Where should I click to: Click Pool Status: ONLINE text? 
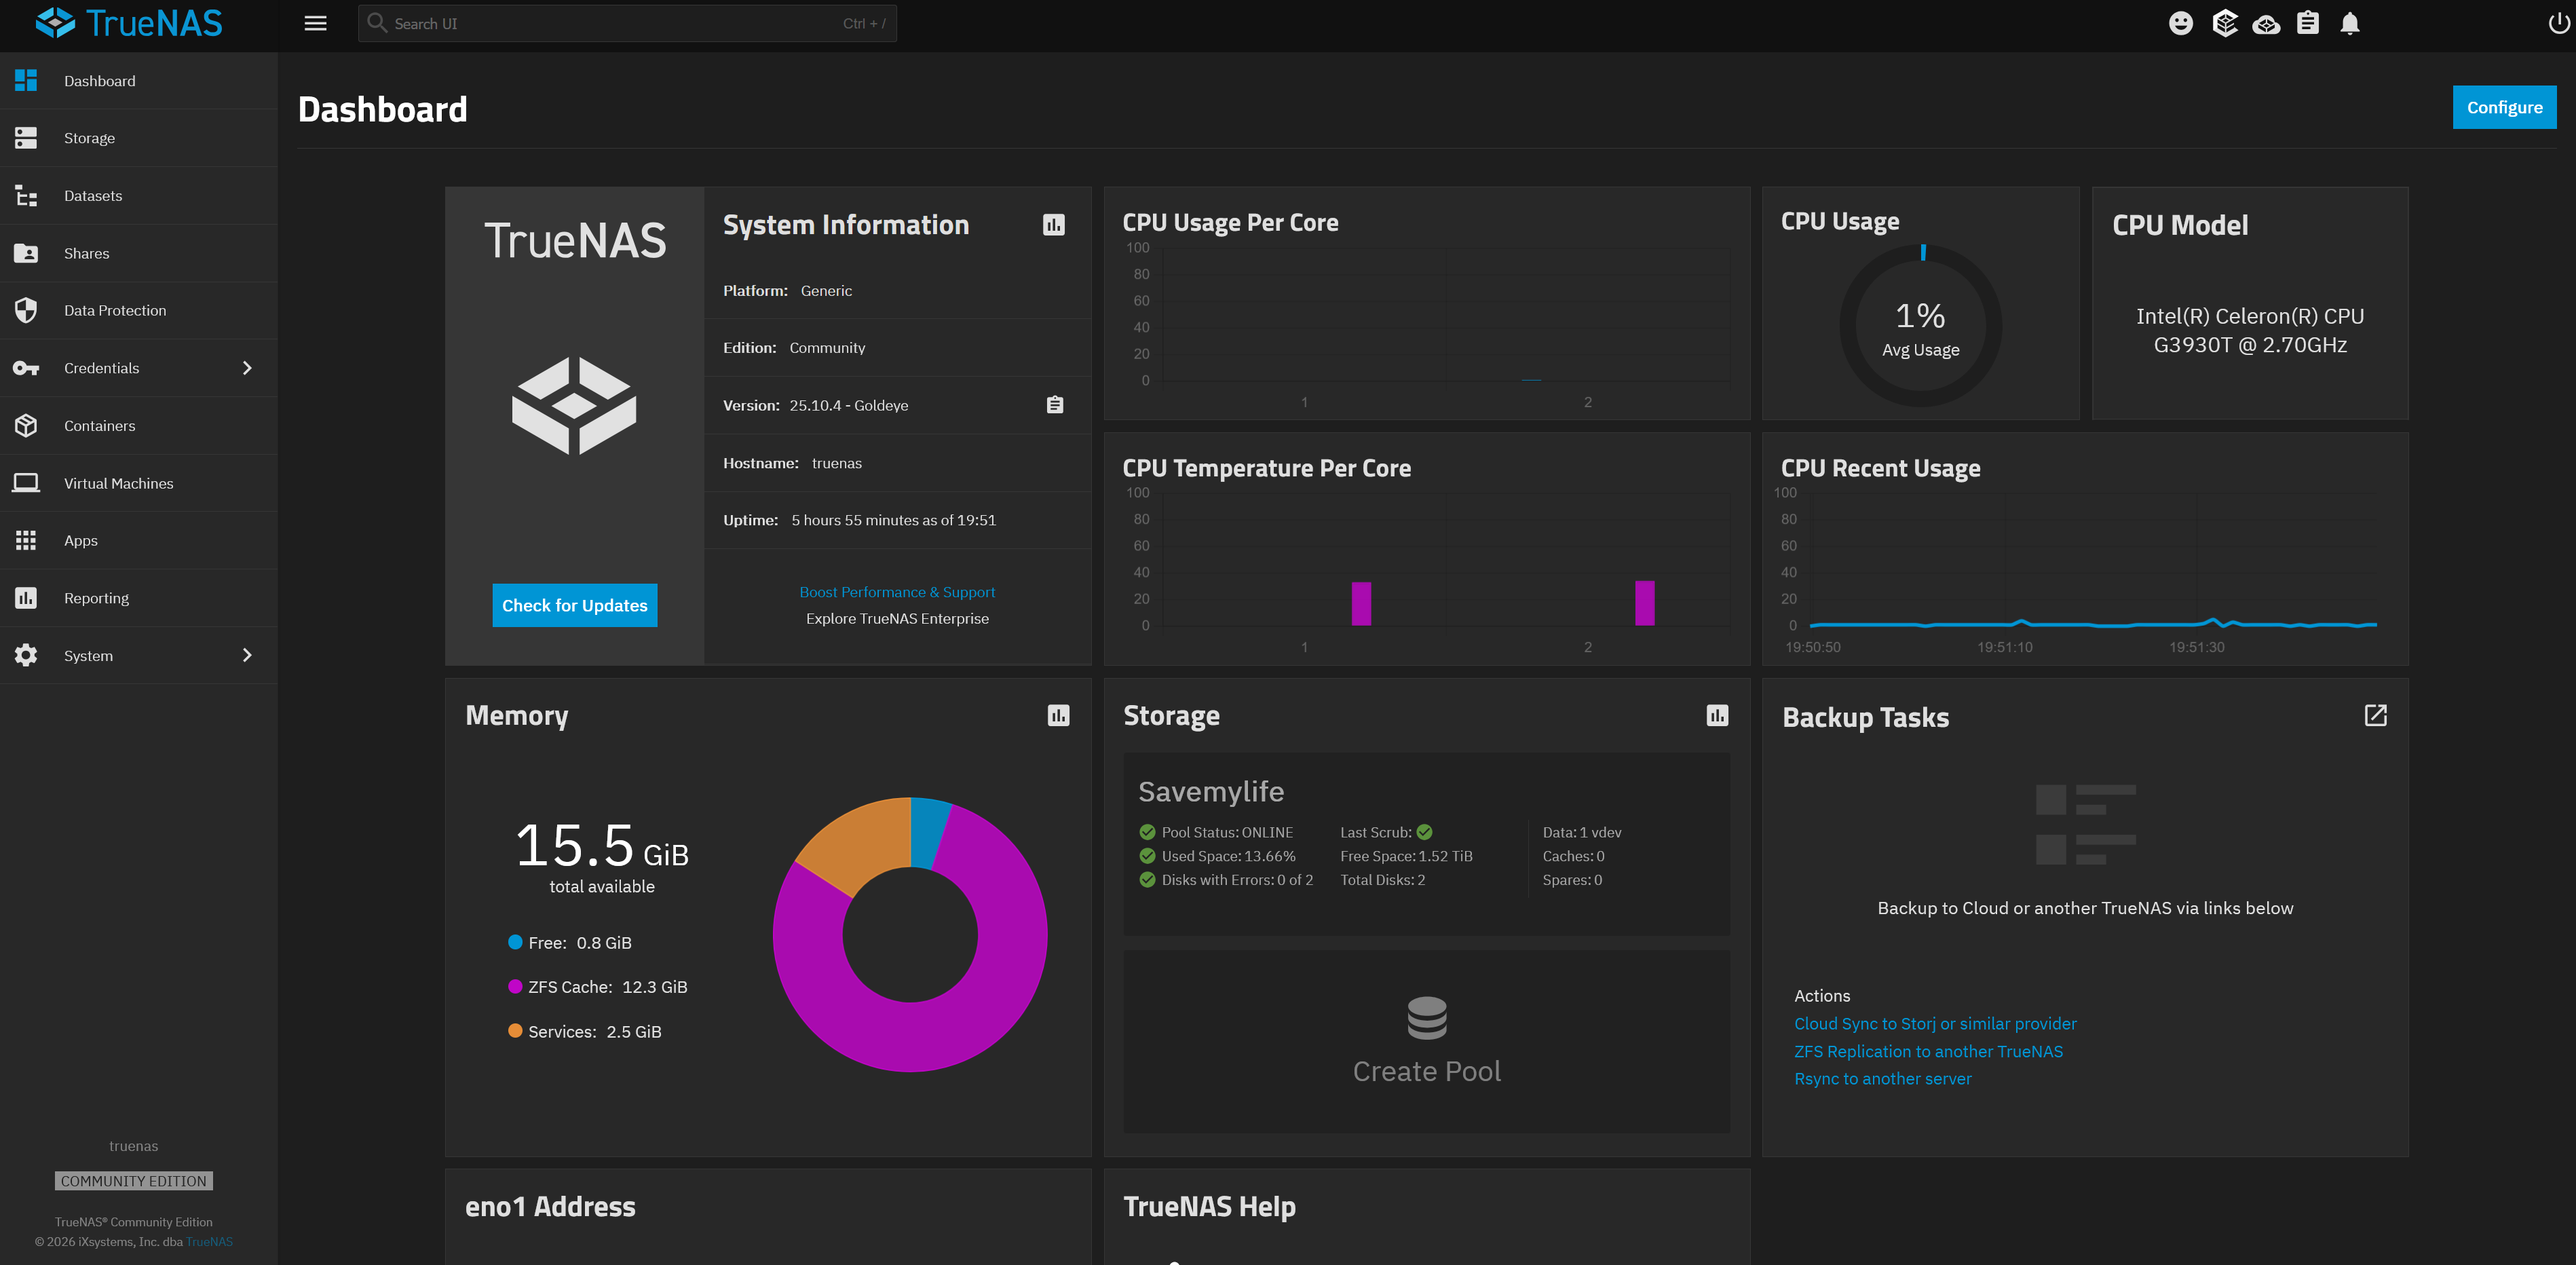pos(1227,832)
